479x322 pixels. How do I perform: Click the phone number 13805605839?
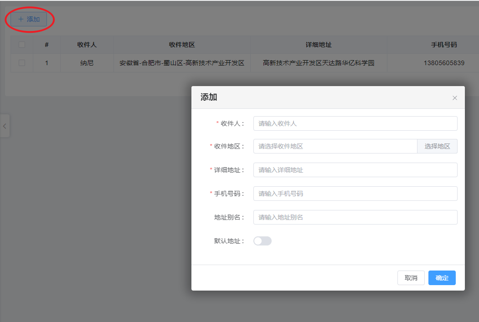444,63
